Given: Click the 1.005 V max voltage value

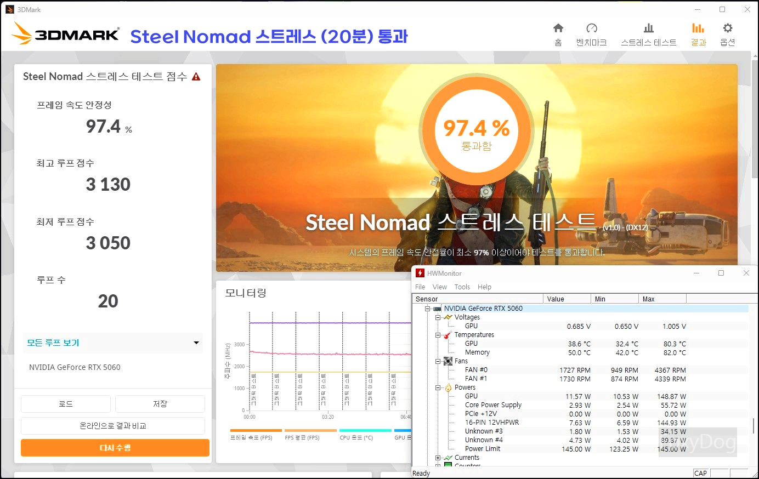Looking at the screenshot, I should point(674,326).
